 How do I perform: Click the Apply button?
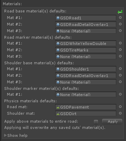click(112, 121)
